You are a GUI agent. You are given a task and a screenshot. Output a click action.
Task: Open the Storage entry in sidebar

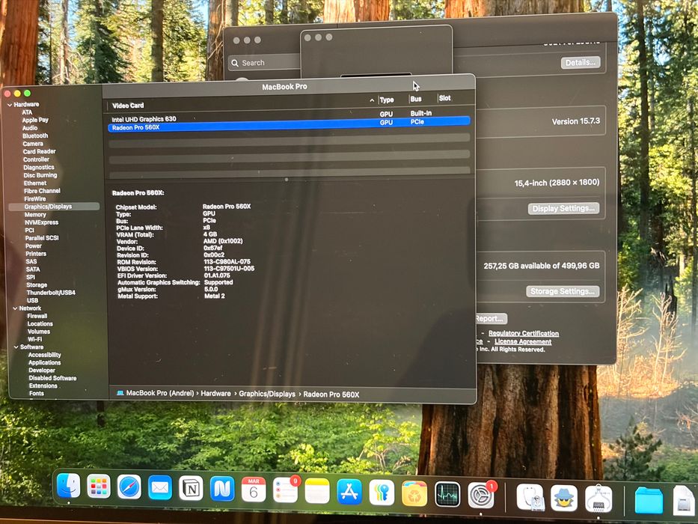(37, 285)
